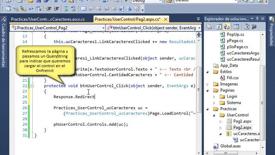
Task: Click View Designer icon in Solution Explorer
Action: click(x=236, y=27)
